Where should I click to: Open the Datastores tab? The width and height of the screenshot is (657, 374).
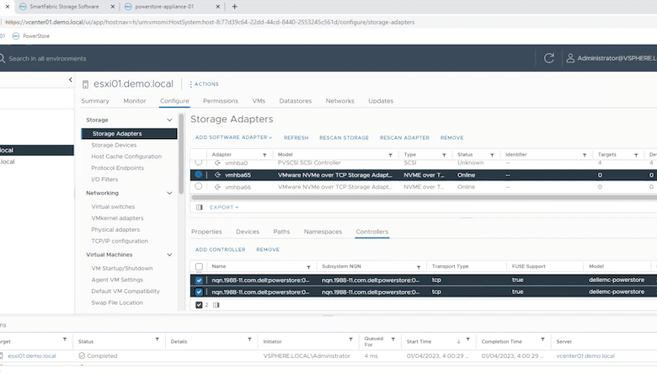296,101
